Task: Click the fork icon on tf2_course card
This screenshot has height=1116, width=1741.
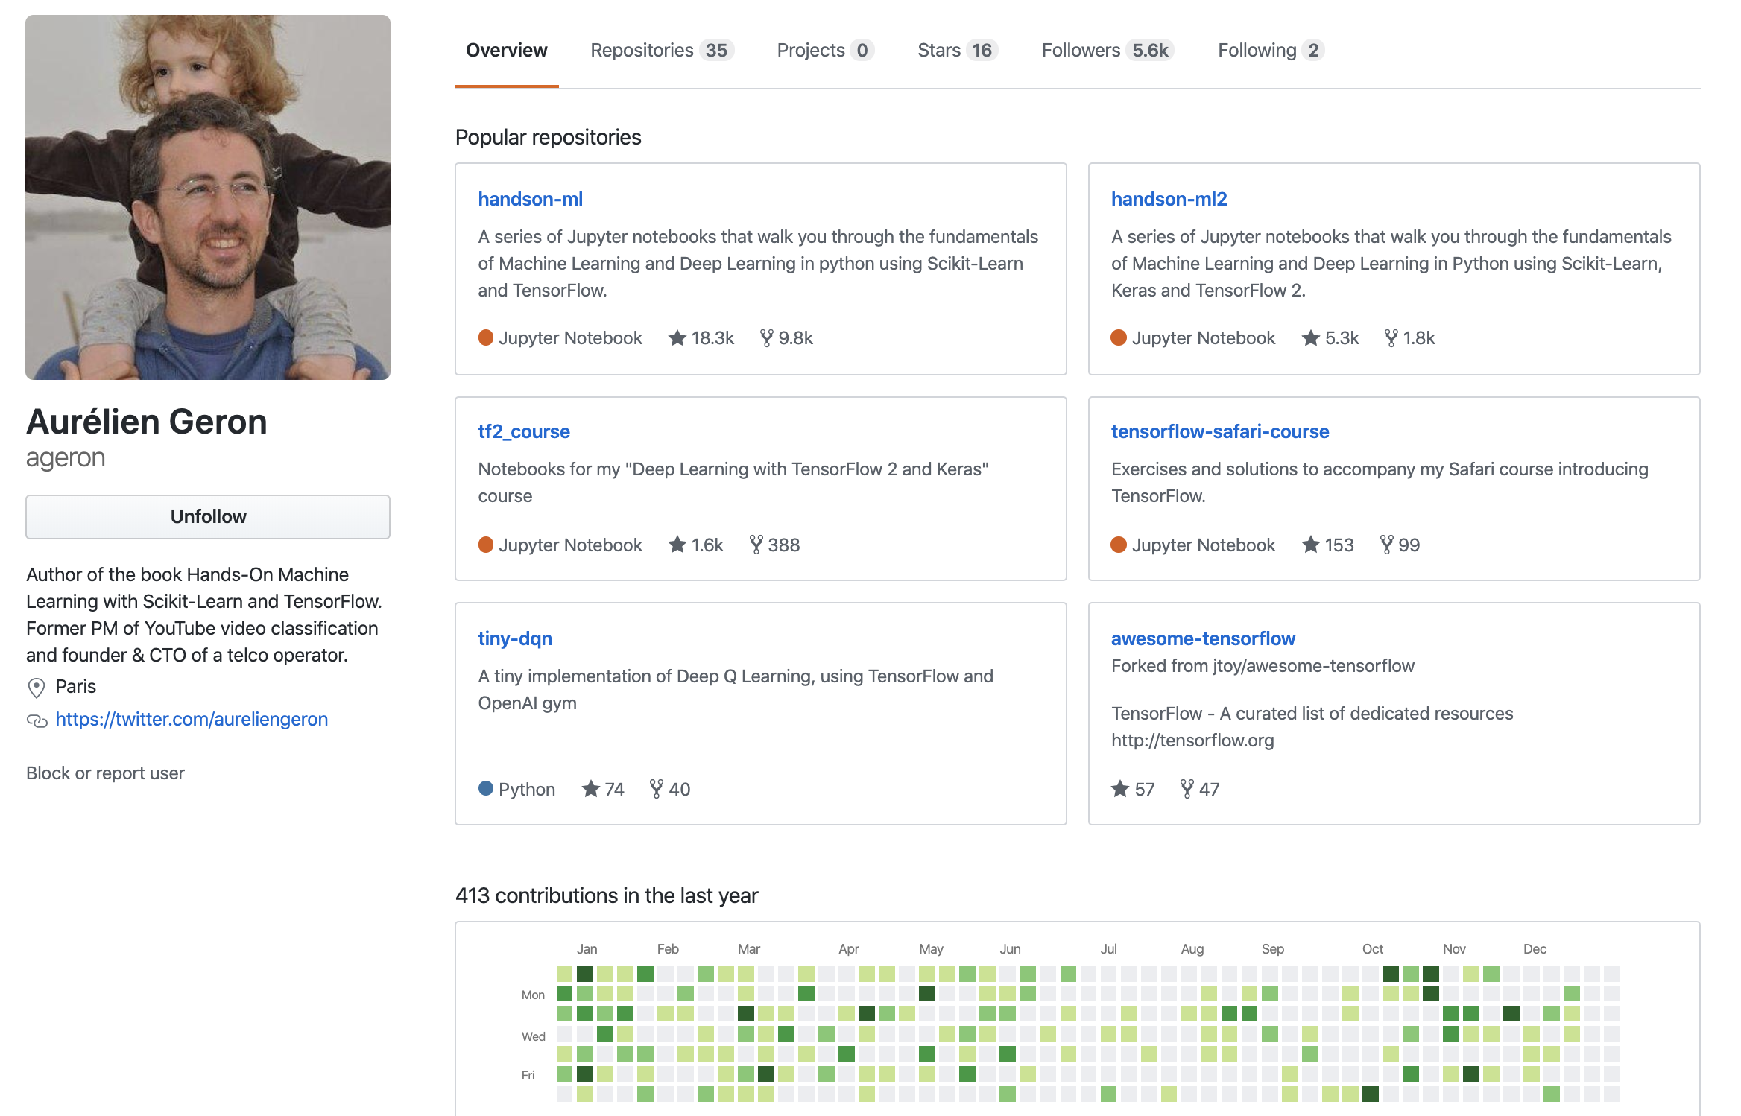Action: pyautogui.click(x=756, y=545)
